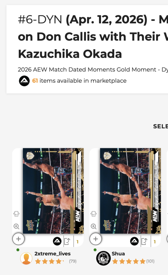
Task: Click the Authority badge on the 2xtreme_lives card
Action: (57, 241)
